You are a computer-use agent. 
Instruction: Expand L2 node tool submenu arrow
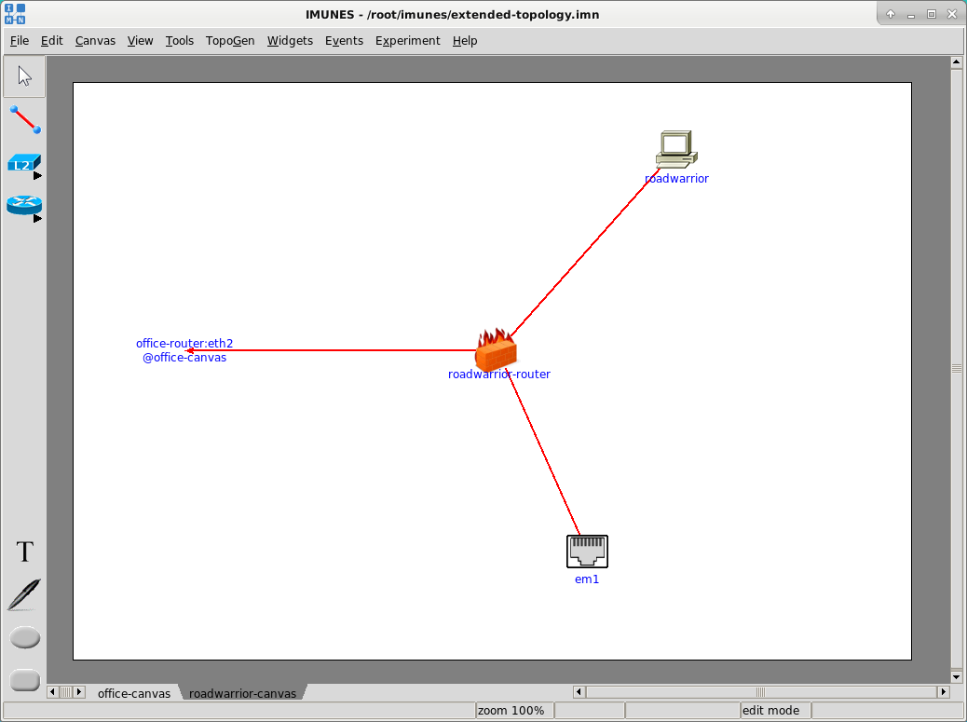click(37, 176)
